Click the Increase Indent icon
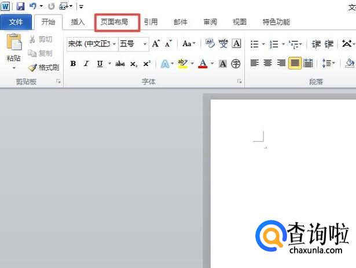The image size is (356, 268). pos(329,44)
